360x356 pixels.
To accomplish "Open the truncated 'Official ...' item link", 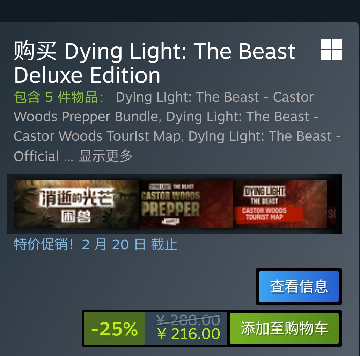I will coord(43,156).
